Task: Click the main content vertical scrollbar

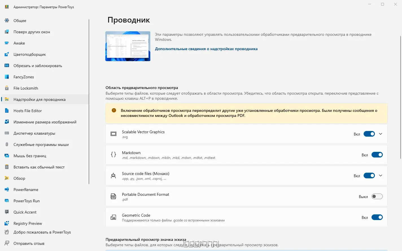Action: pos(400,97)
